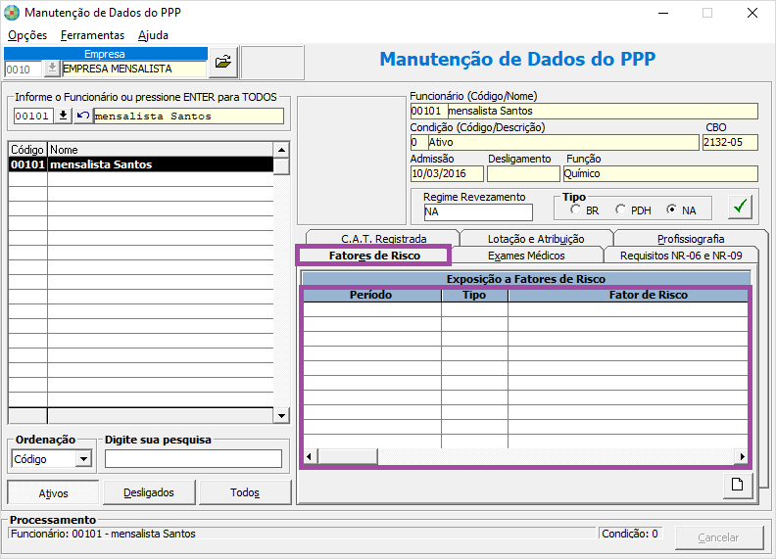Click the Digite sua pesquisa search field
Image resolution: width=776 pixels, height=559 pixels.
pos(193,458)
